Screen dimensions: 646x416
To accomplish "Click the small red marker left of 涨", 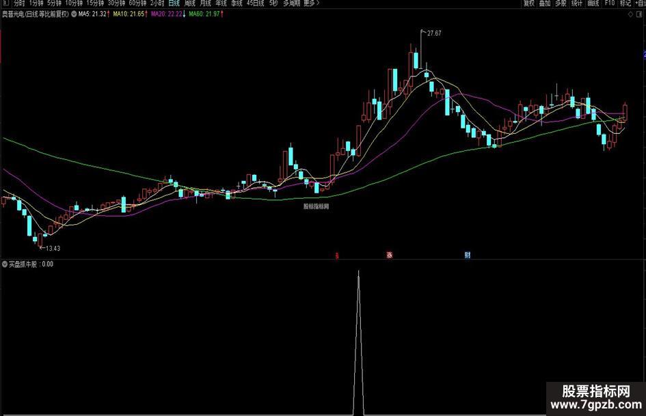I will click(x=337, y=255).
